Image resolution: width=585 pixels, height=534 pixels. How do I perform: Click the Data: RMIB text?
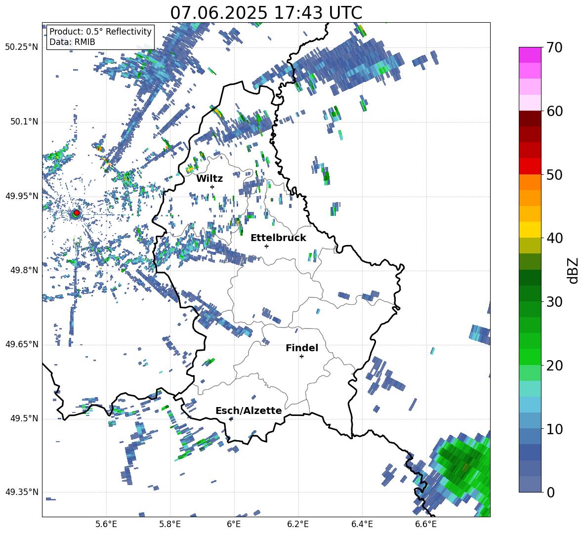(x=72, y=42)
